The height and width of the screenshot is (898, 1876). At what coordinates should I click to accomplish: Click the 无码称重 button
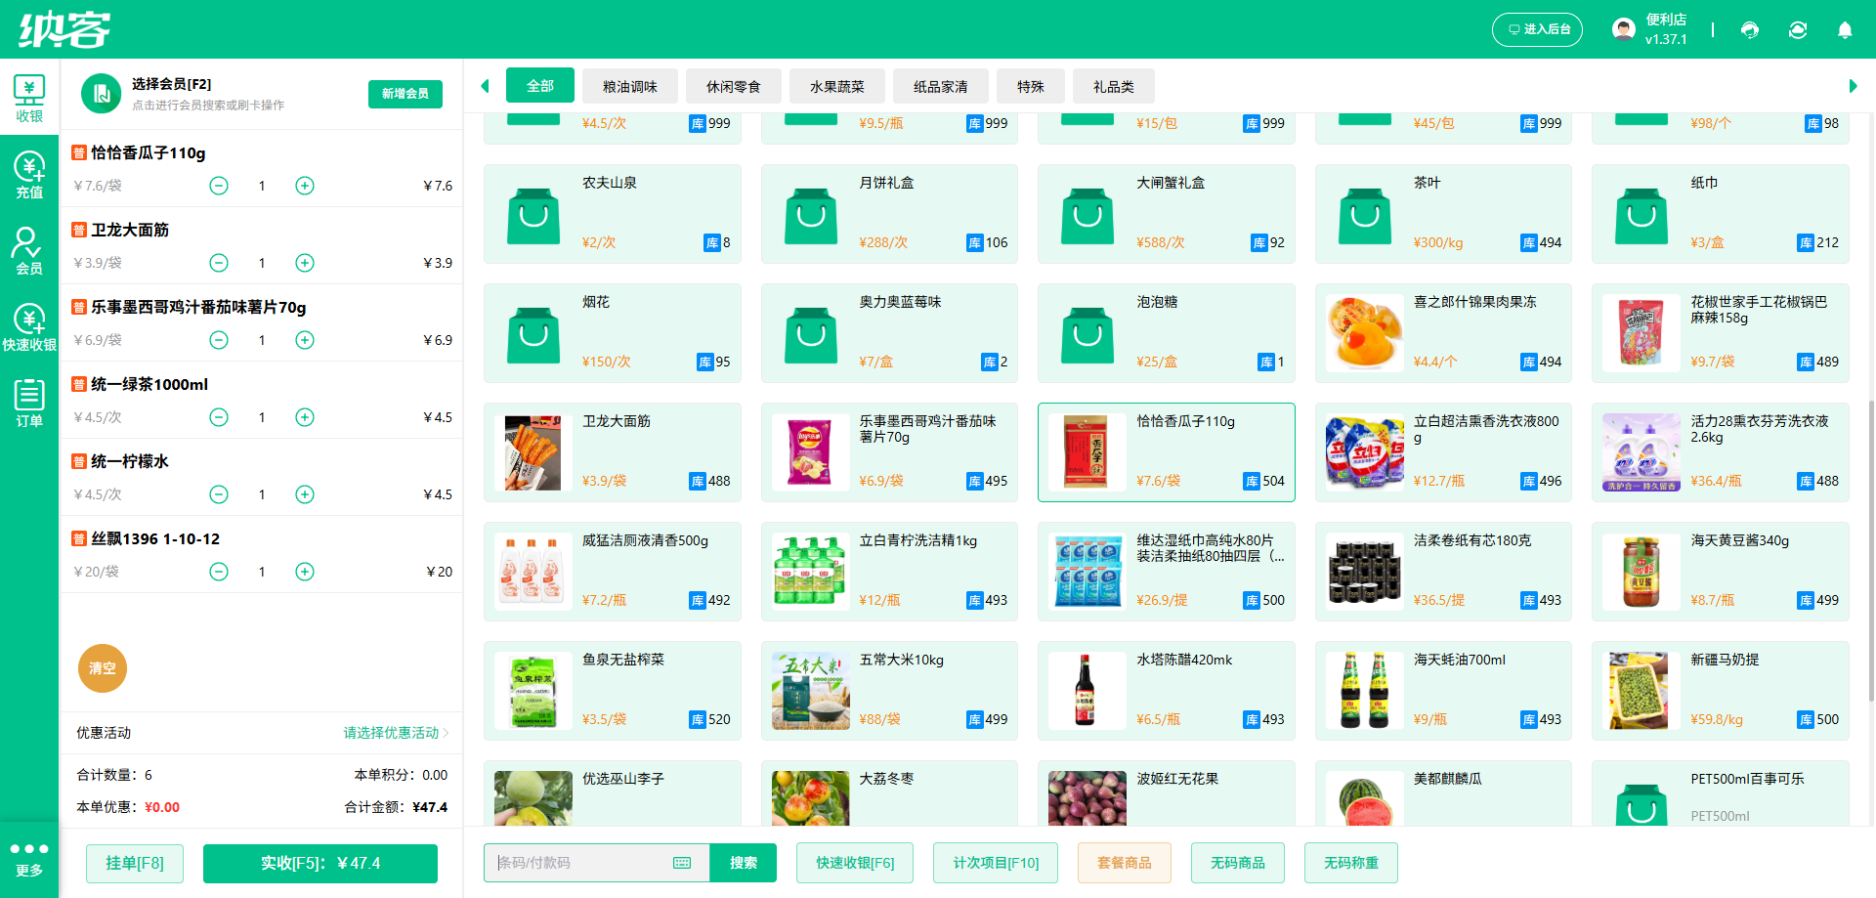tap(1351, 863)
